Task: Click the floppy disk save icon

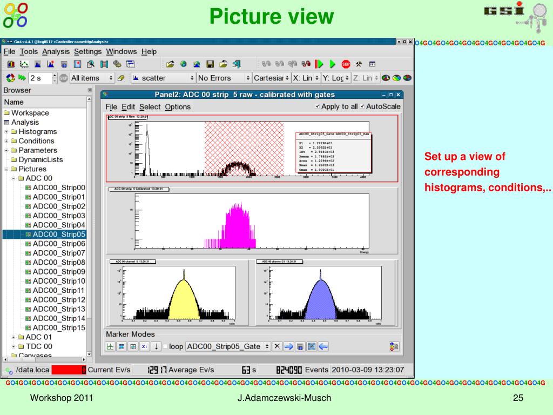Action: (x=210, y=64)
